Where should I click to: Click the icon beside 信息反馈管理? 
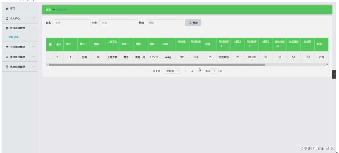[x=7, y=67]
